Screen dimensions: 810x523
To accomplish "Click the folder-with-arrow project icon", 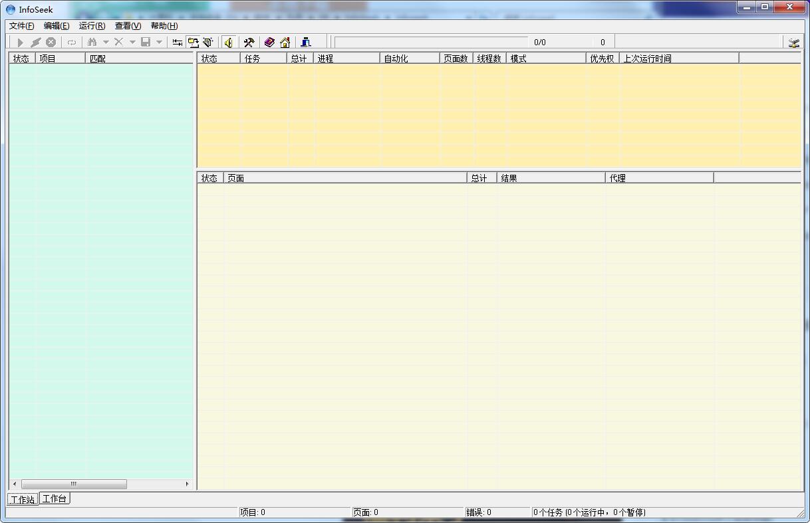I will 194,42.
